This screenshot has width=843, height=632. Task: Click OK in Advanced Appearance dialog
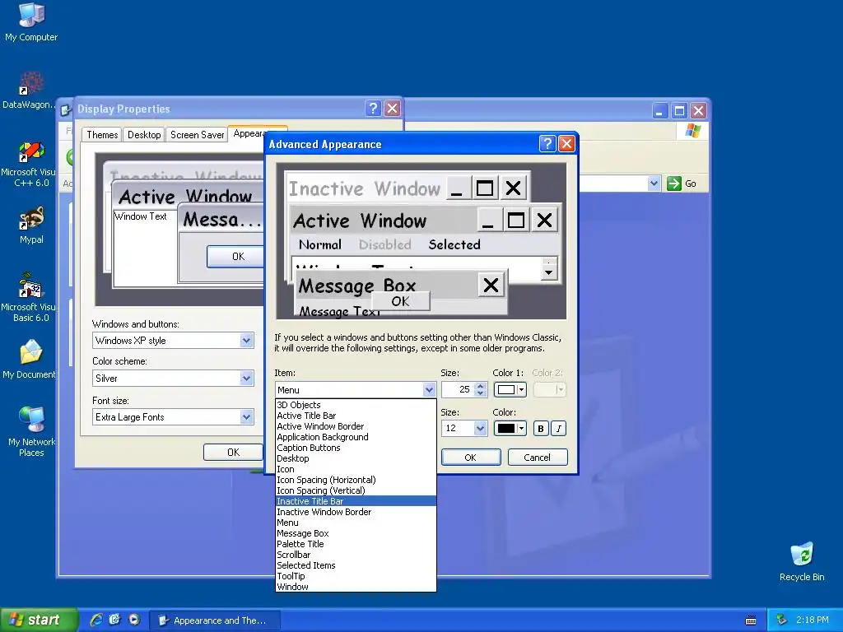coord(470,458)
